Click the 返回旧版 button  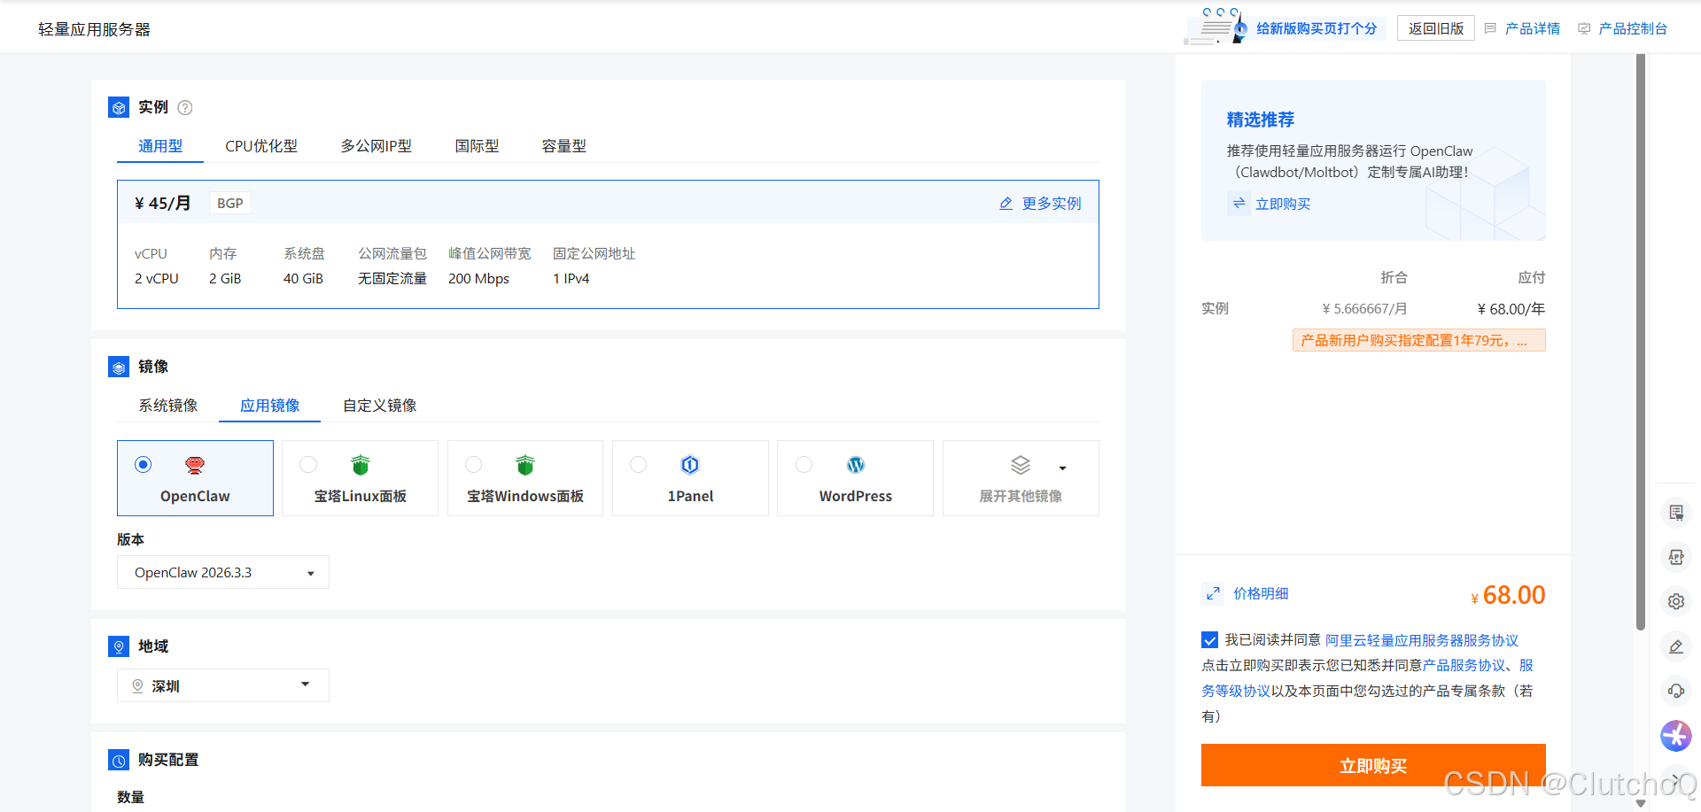1436,28
